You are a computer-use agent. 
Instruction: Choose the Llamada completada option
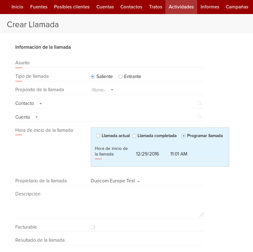click(134, 136)
